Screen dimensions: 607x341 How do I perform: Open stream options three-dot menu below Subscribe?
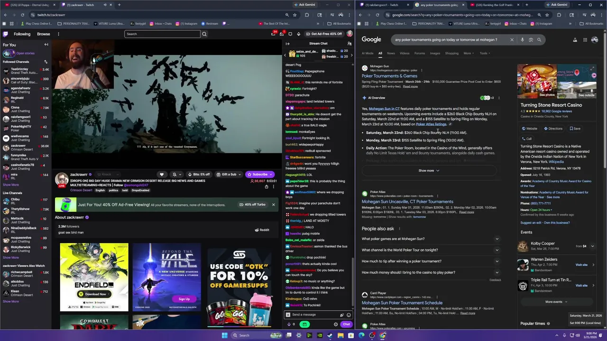(x=273, y=187)
